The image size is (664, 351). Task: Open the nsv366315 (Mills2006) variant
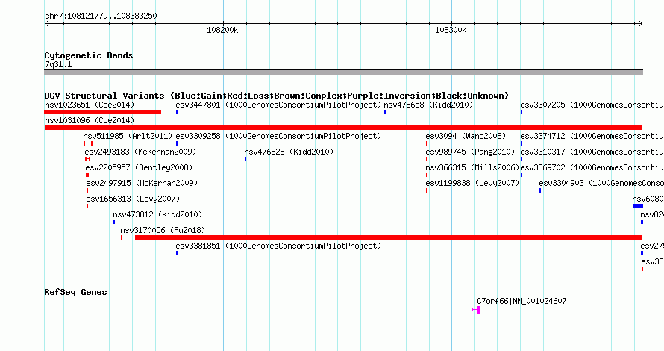click(472, 167)
